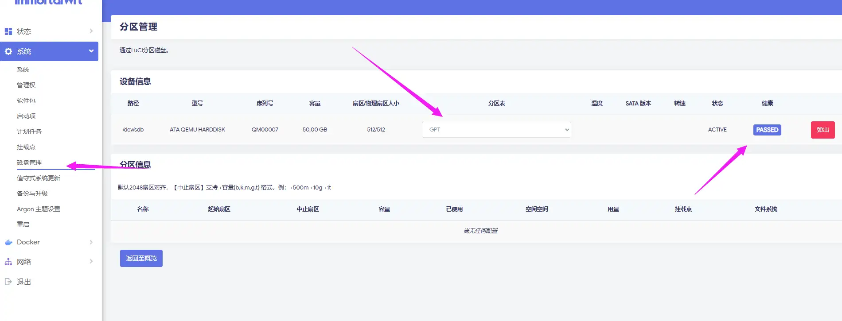Open 启动项 in the sidebar
This screenshot has height=321, width=842.
[x=26, y=116]
